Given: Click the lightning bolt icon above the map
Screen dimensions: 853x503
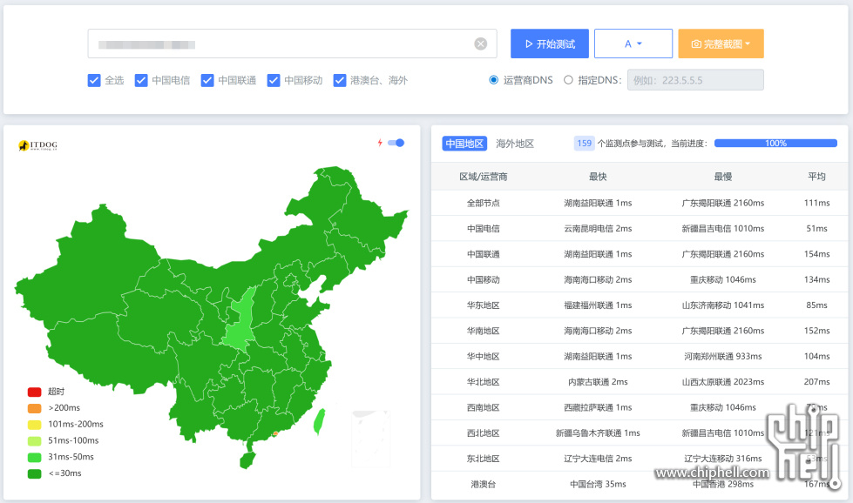Looking at the screenshot, I should (x=382, y=142).
